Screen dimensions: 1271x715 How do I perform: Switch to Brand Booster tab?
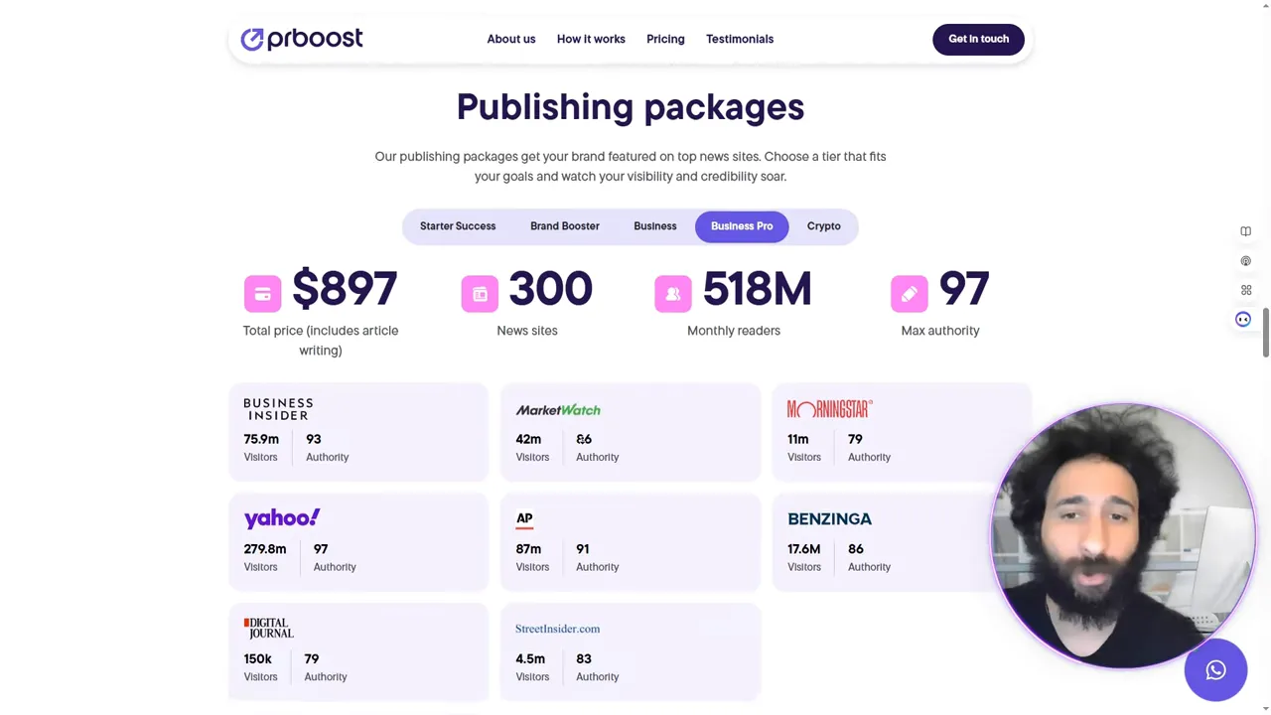(x=565, y=226)
